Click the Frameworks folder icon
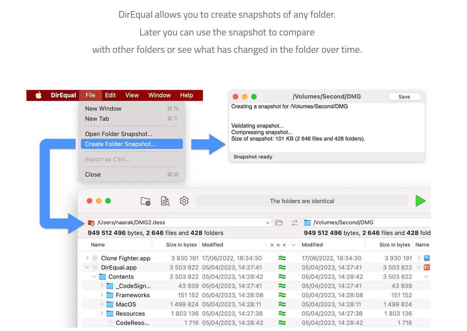The image size is (467, 331). point(110,295)
